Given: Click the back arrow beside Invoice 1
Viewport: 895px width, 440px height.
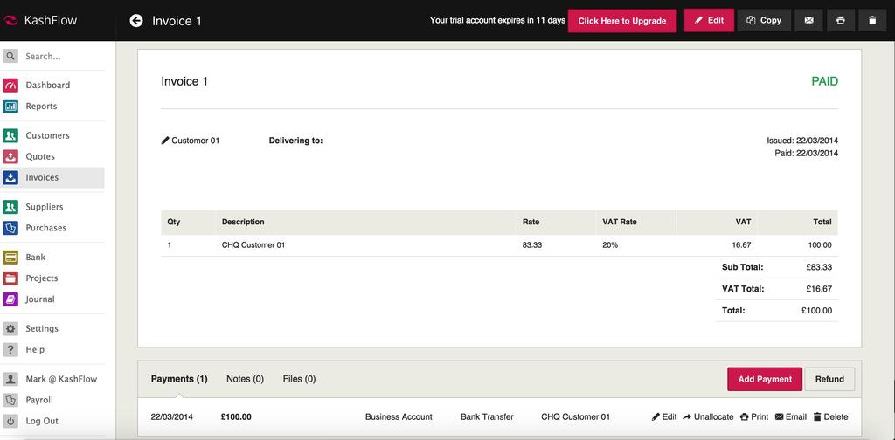Looking at the screenshot, I should [x=136, y=20].
